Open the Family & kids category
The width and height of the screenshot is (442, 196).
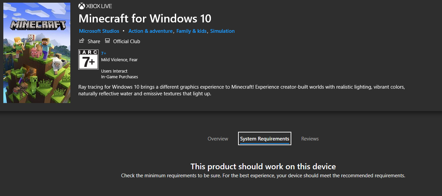click(x=192, y=31)
